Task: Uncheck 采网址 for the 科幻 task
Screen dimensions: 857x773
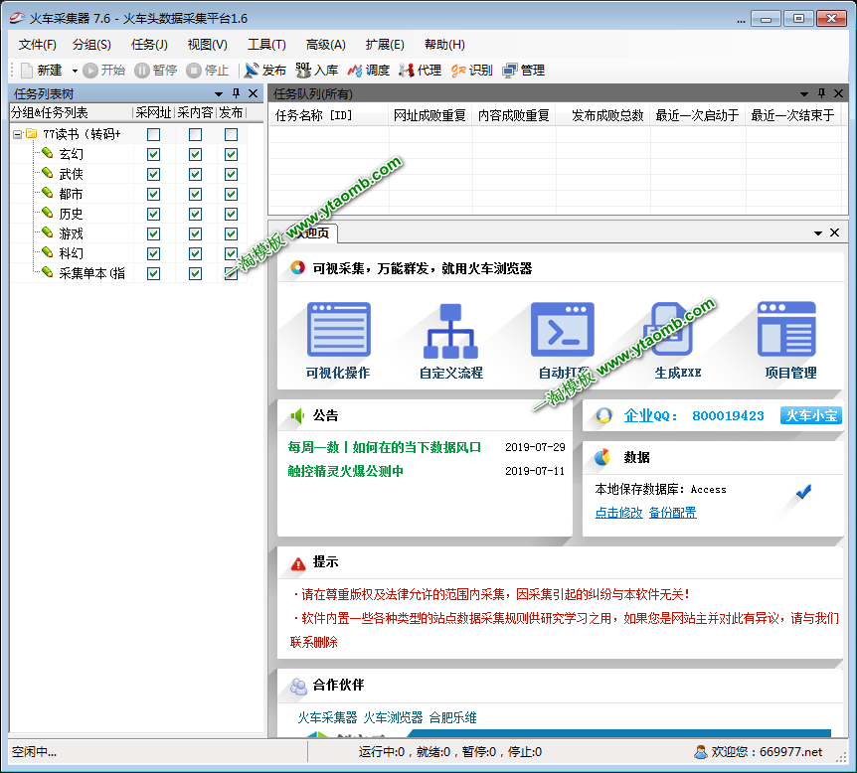Action: click(153, 253)
